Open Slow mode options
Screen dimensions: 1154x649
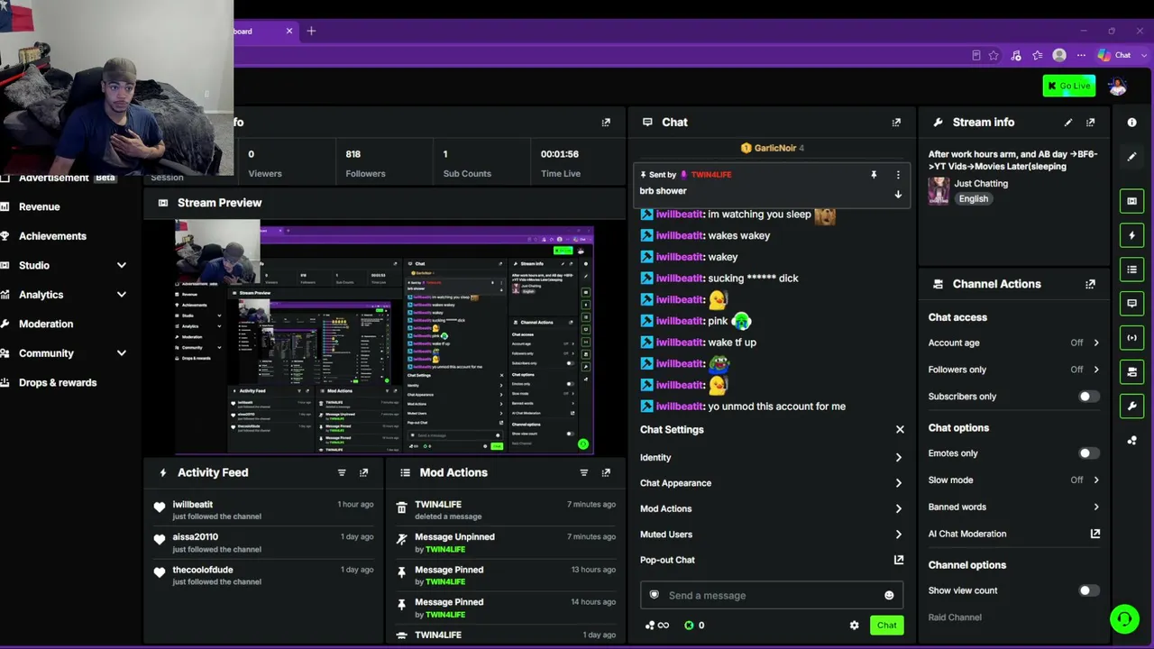[x=1013, y=480]
